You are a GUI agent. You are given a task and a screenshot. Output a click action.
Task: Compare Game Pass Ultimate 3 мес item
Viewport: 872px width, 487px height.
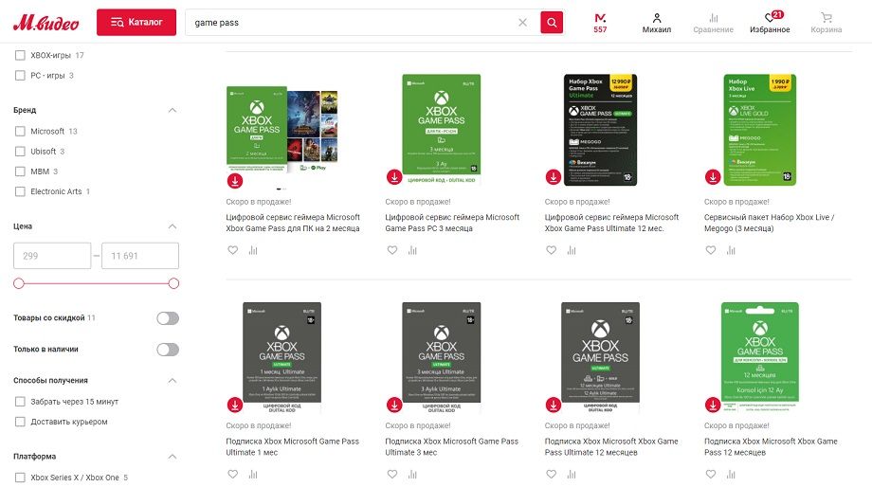pos(412,475)
